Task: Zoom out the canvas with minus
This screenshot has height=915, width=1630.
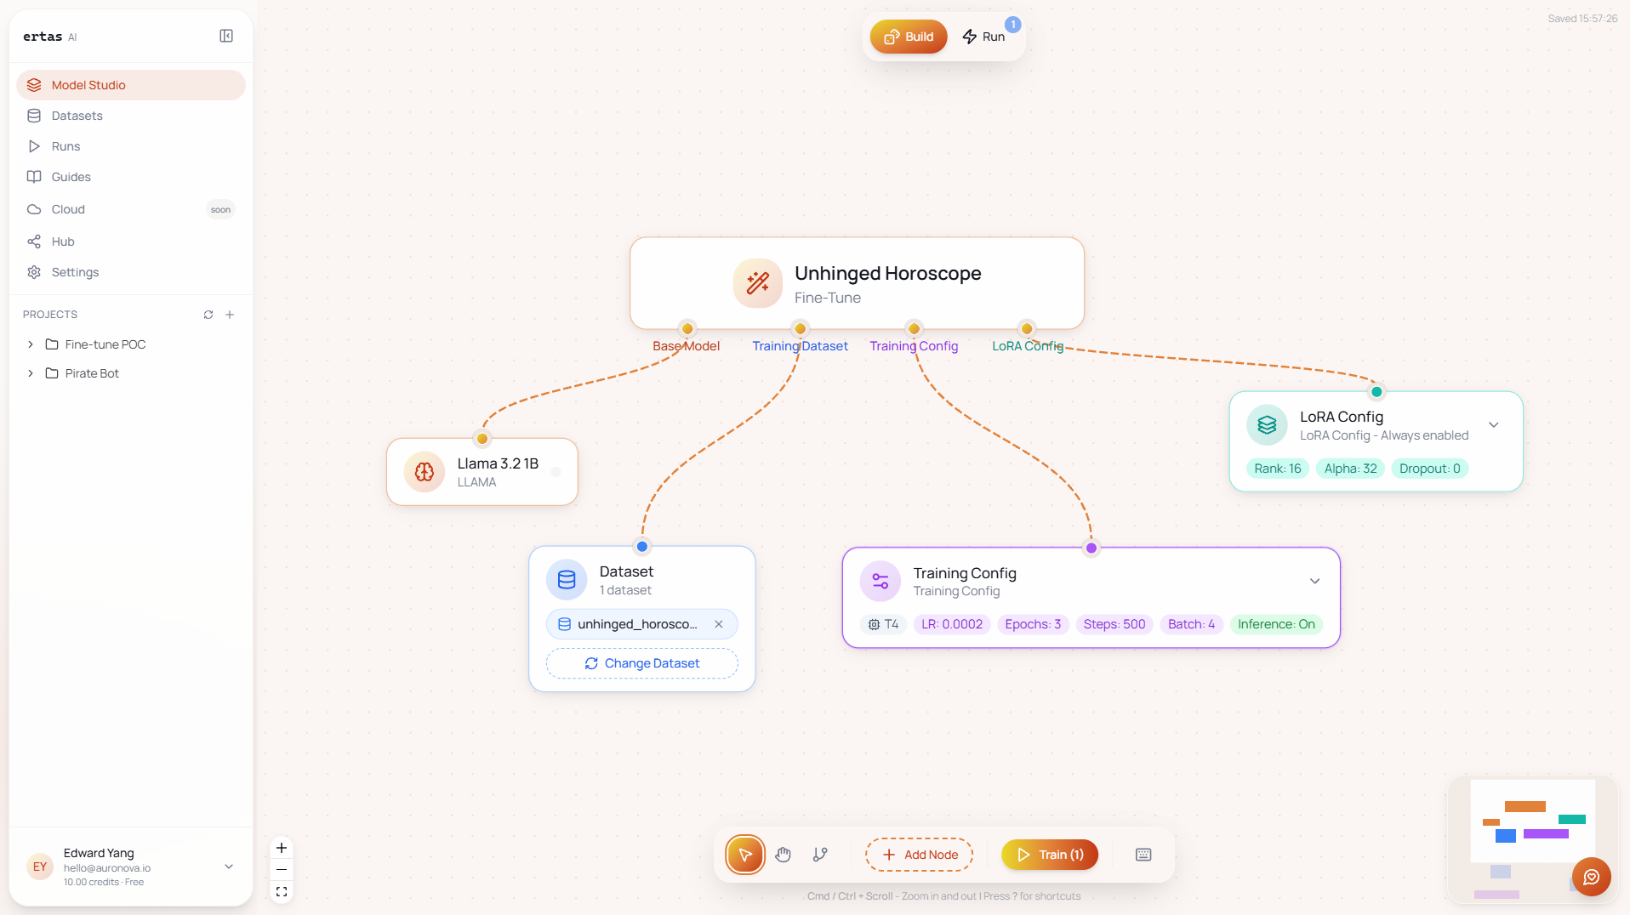Action: (x=282, y=870)
